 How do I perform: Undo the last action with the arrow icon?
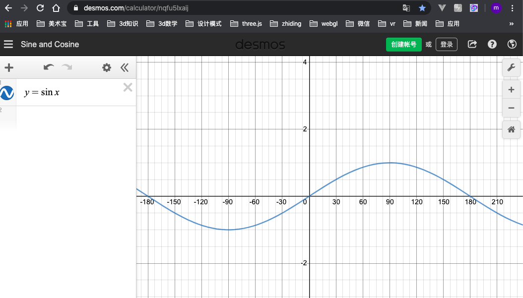point(49,67)
